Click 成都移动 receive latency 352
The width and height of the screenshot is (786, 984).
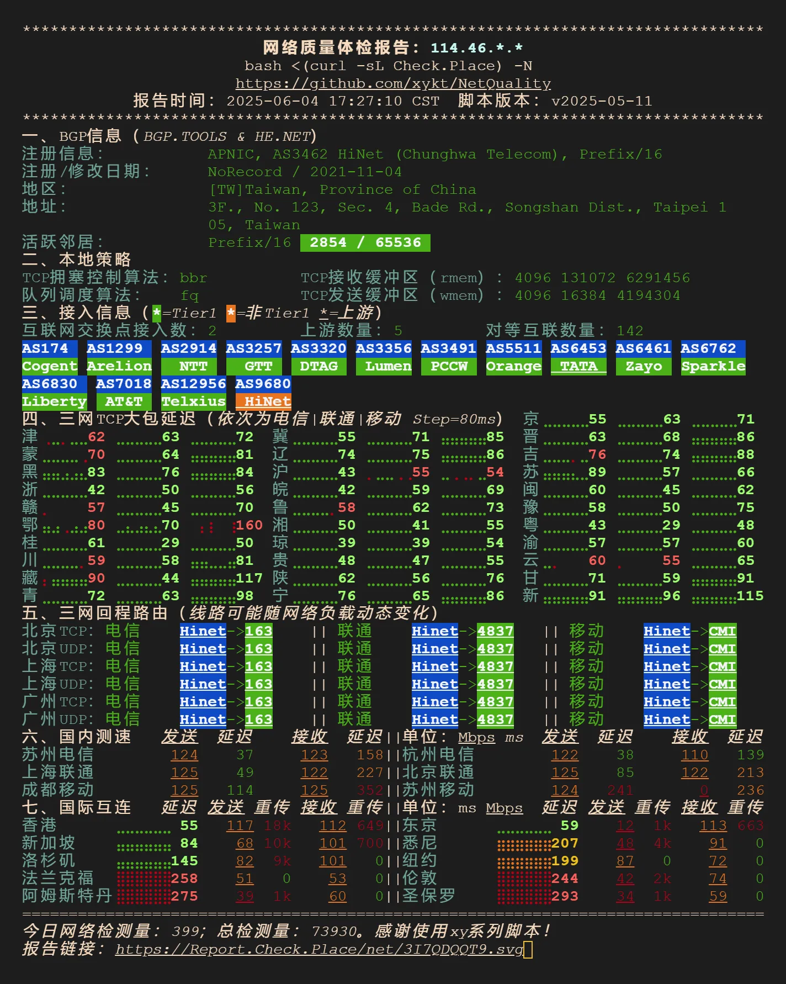click(x=370, y=790)
